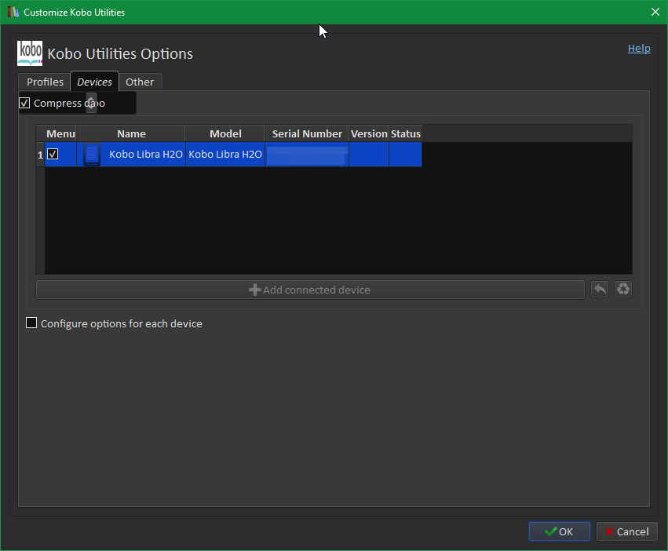This screenshot has height=551, width=668.
Task: Click the Serial Number column header
Action: [x=307, y=133]
